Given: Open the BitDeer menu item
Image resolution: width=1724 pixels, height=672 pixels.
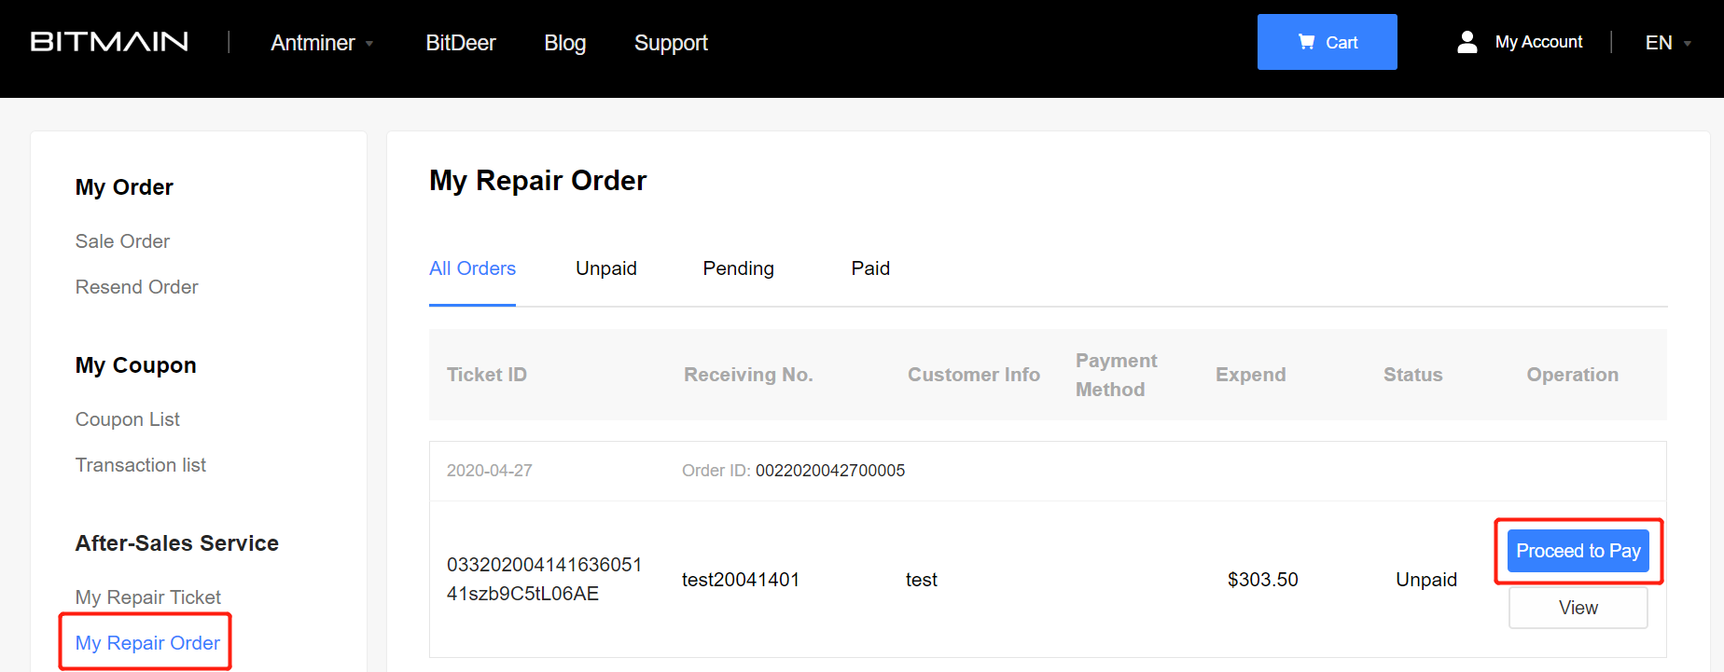Looking at the screenshot, I should [x=461, y=43].
